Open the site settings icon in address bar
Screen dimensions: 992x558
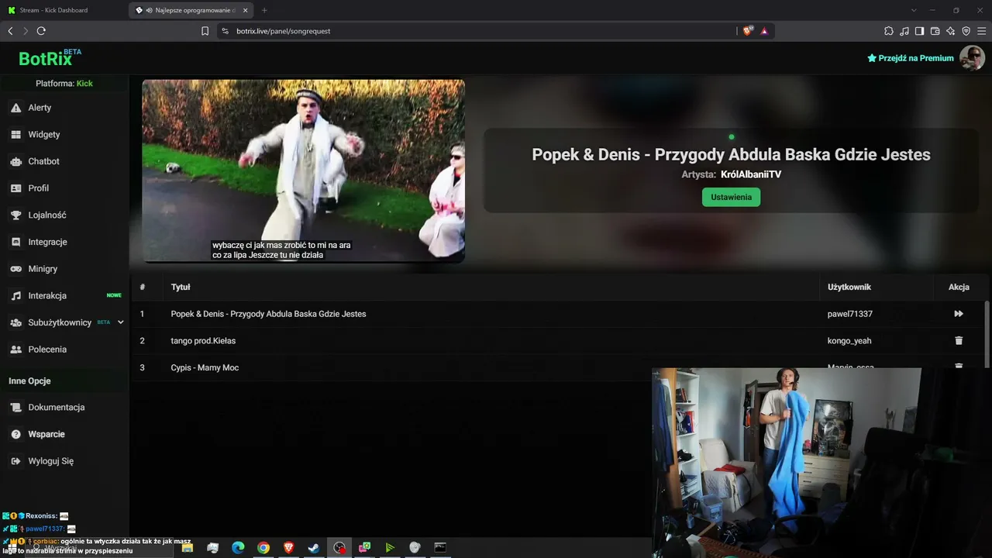226,31
